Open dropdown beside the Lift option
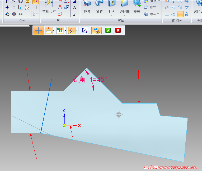202x171 pixels. point(54,31)
